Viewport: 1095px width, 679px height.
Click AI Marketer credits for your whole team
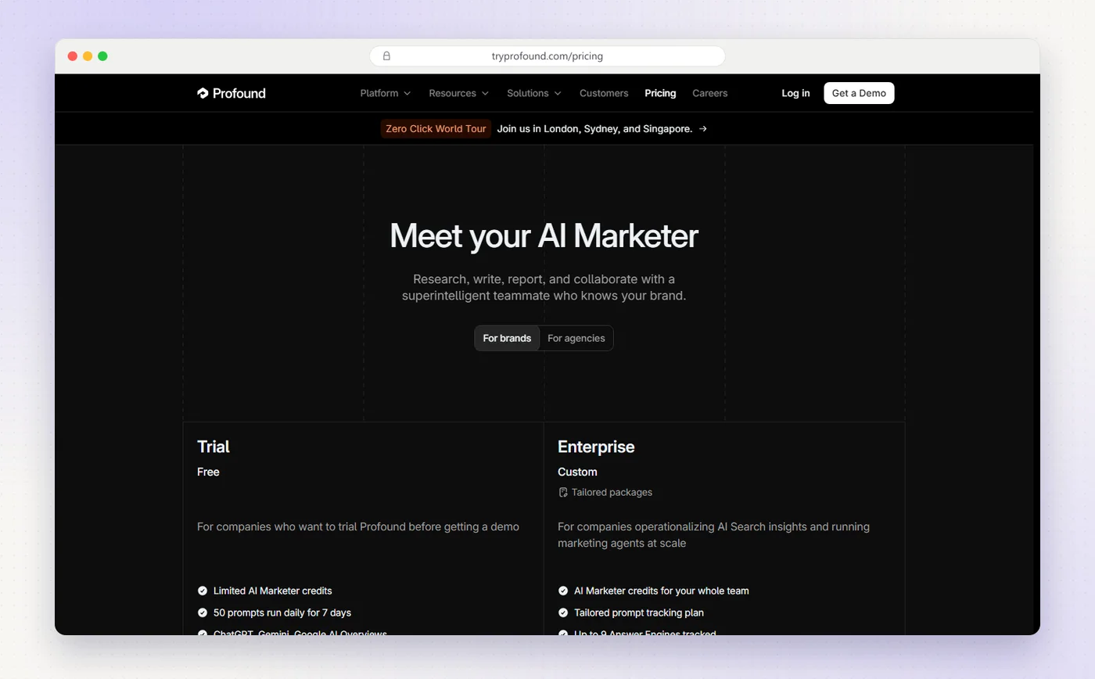coord(662,591)
